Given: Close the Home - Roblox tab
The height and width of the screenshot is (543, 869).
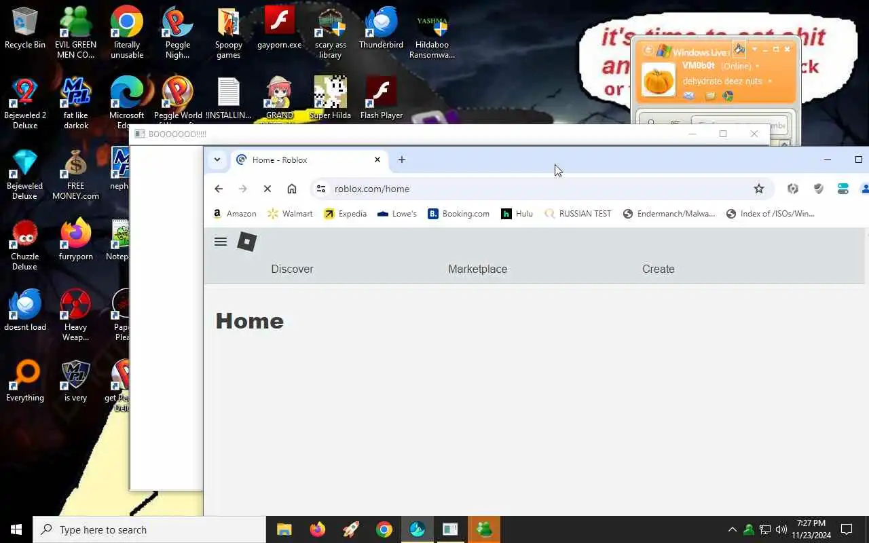Looking at the screenshot, I should click(377, 160).
